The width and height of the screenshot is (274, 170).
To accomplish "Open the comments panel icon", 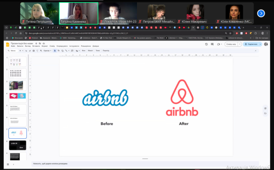I will point(213,44).
